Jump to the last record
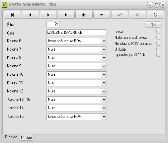Screen dimensions: 168x143 pos(66,15)
